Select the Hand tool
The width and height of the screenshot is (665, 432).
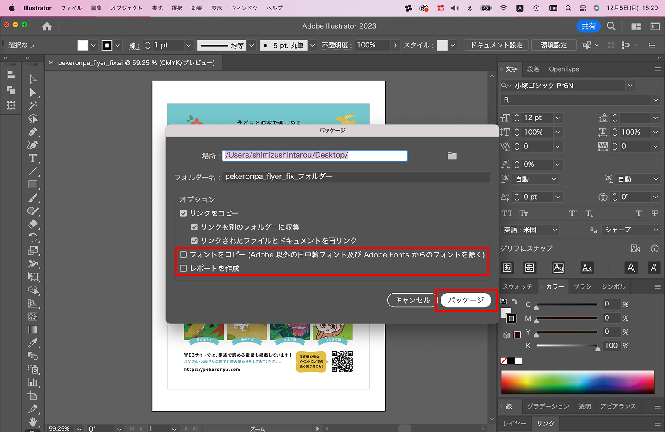(x=34, y=422)
